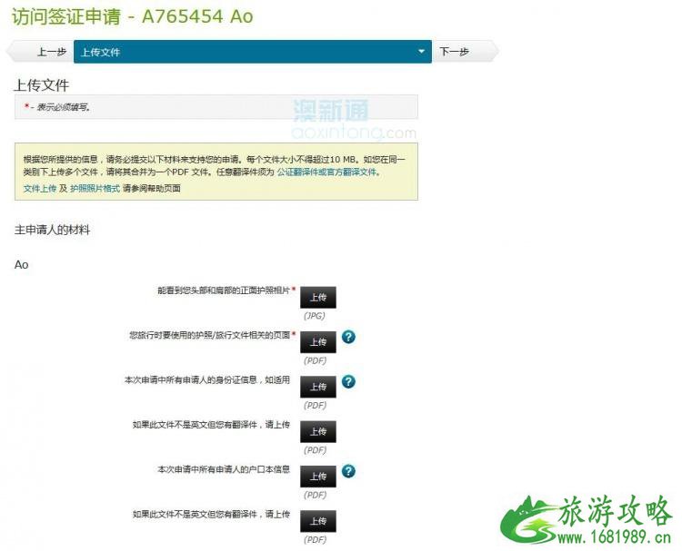Upload translation of the 户口本 document

317,521
